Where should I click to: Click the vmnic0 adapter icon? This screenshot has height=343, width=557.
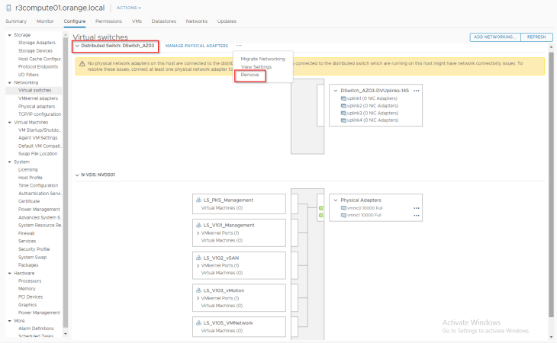(x=343, y=208)
